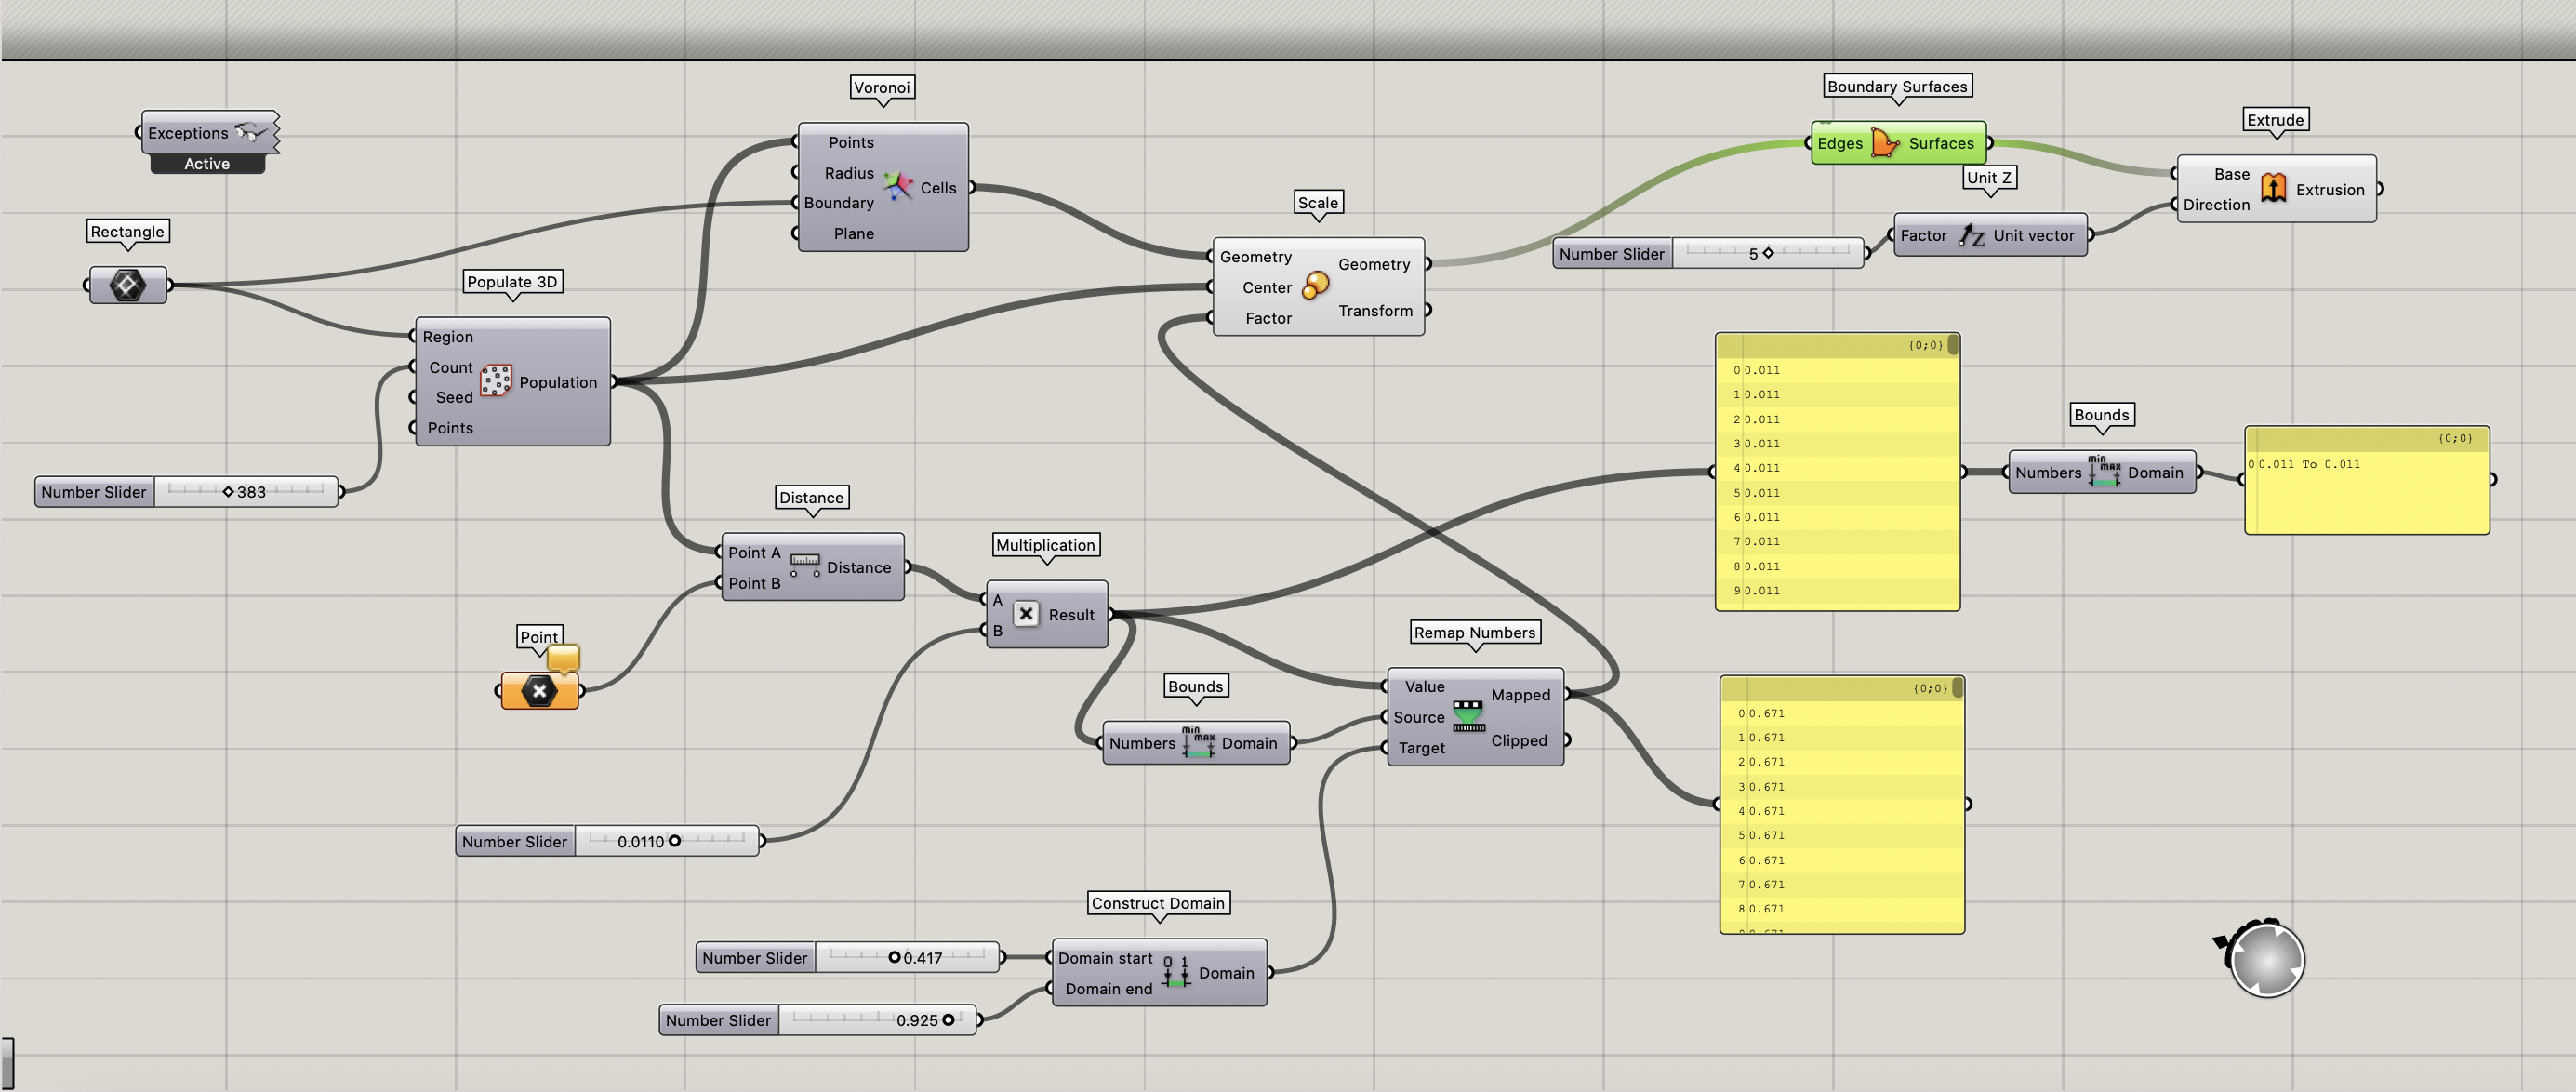Viewport: 2576px width, 1092px height.
Task: Click the Boundary Surfaces label tag
Action: tap(1897, 86)
